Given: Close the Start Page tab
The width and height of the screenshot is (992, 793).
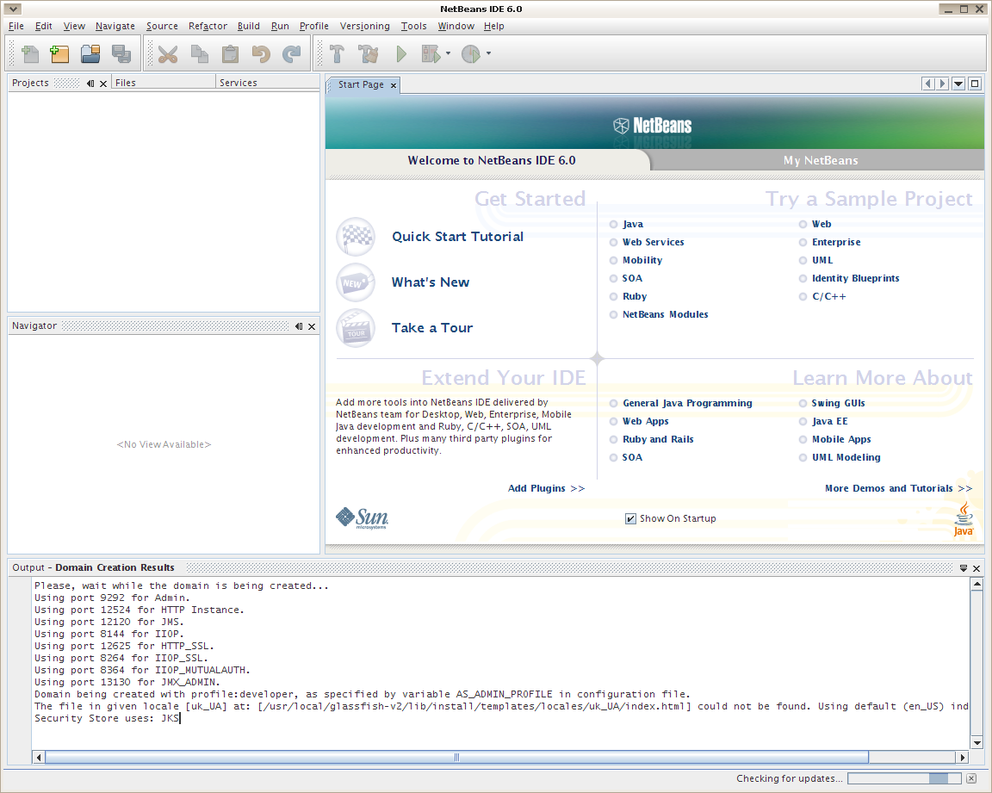Looking at the screenshot, I should [394, 85].
